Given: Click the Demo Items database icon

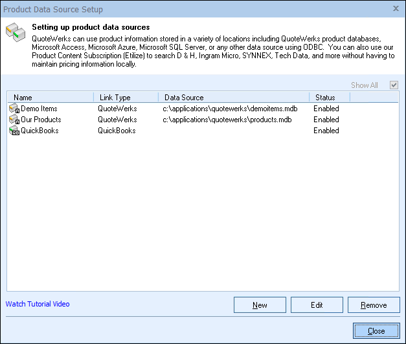Looking at the screenshot, I should tap(14, 109).
